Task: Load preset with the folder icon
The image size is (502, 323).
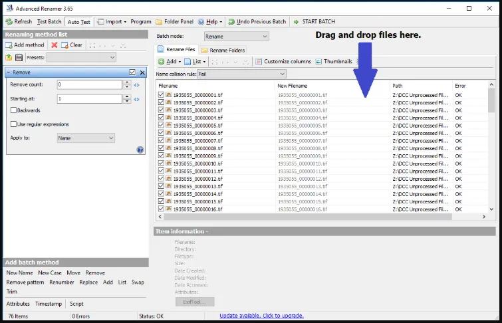Action: 9,57
